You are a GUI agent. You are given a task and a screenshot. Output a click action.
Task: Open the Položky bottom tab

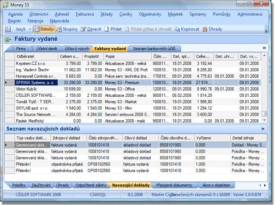[18, 185]
